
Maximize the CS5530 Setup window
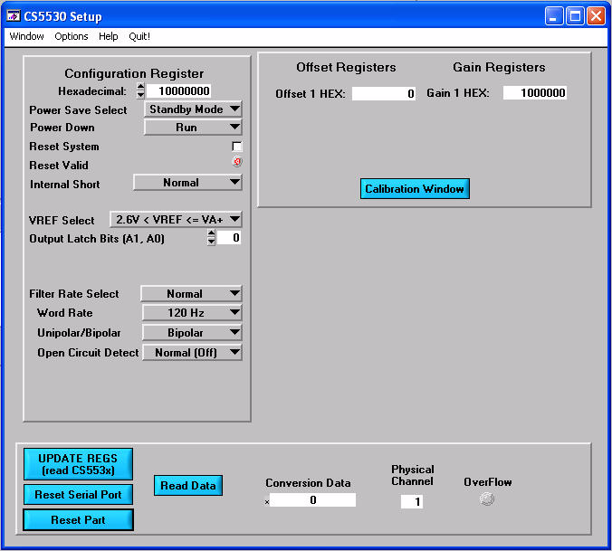coord(575,16)
